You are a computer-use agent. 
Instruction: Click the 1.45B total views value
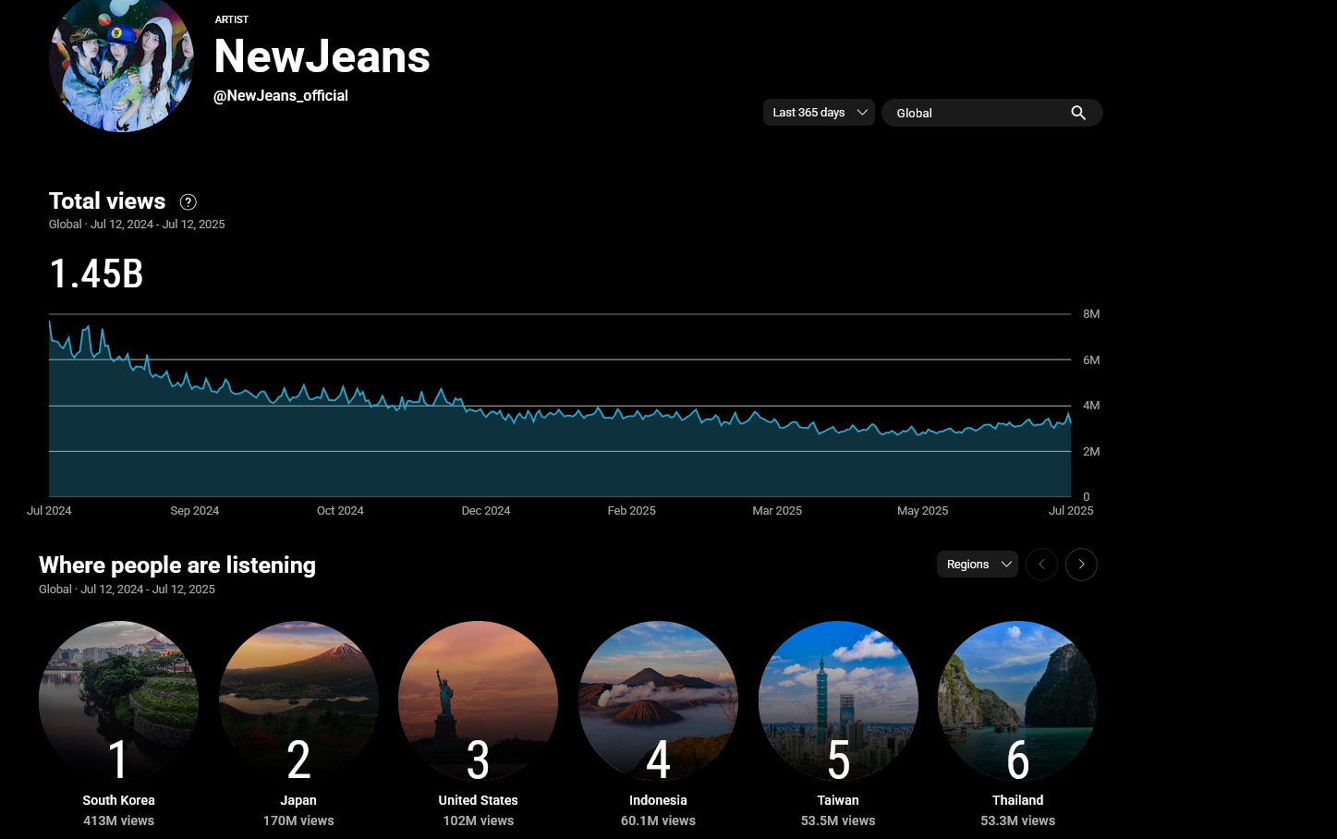click(x=96, y=274)
